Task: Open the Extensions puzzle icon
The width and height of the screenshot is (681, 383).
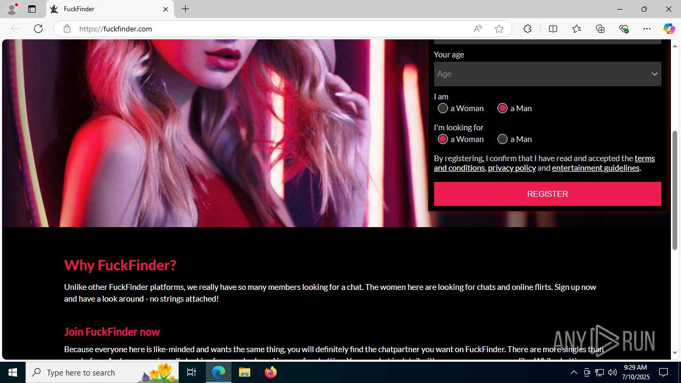Action: click(x=527, y=29)
